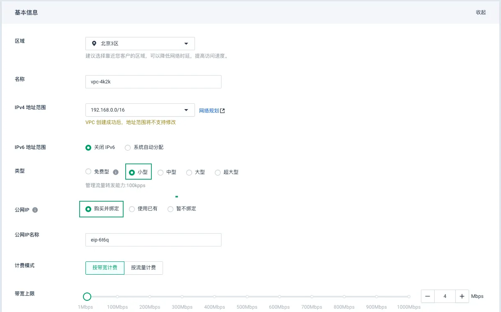Select 超大型 type option

[218, 172]
